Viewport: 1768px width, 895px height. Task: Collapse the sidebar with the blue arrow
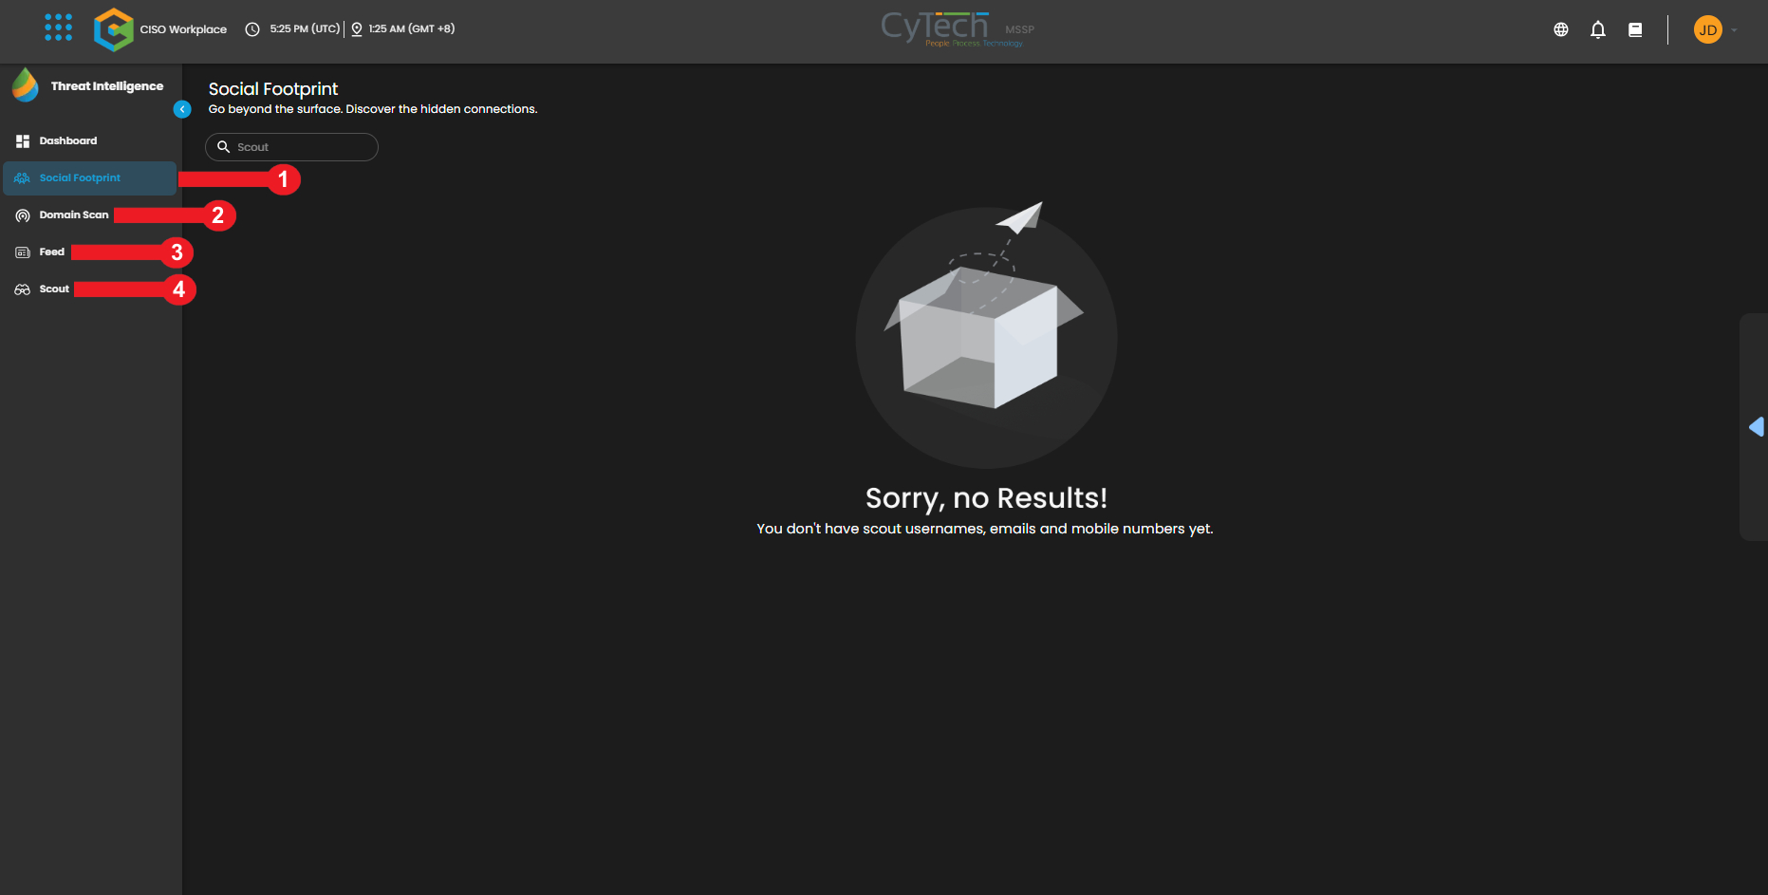point(182,109)
